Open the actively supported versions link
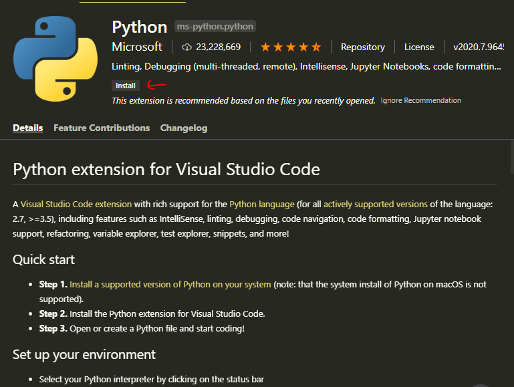The width and height of the screenshot is (514, 387). tap(376, 204)
